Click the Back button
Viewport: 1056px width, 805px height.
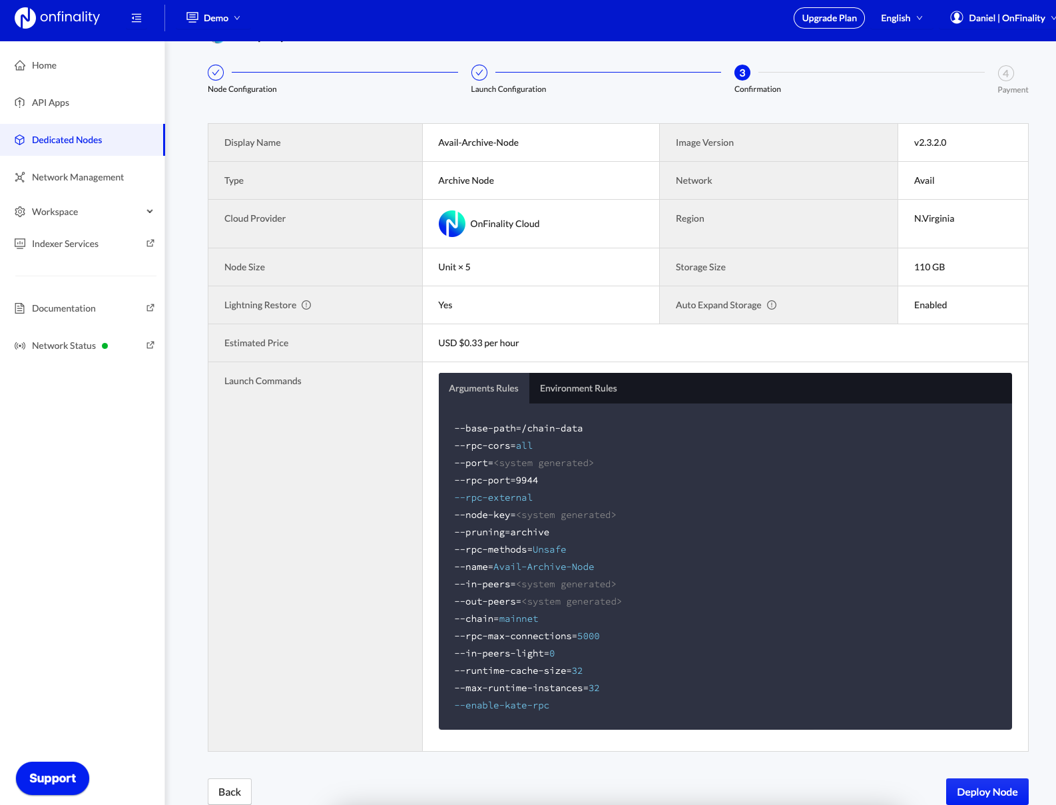coord(230,792)
